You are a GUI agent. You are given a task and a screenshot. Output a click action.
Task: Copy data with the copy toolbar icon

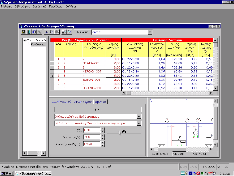tap(52, 32)
